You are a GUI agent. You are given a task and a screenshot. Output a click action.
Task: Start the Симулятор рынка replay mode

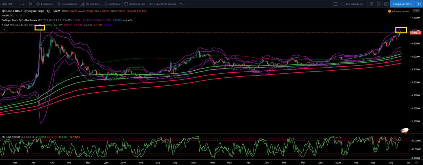tap(162, 4)
